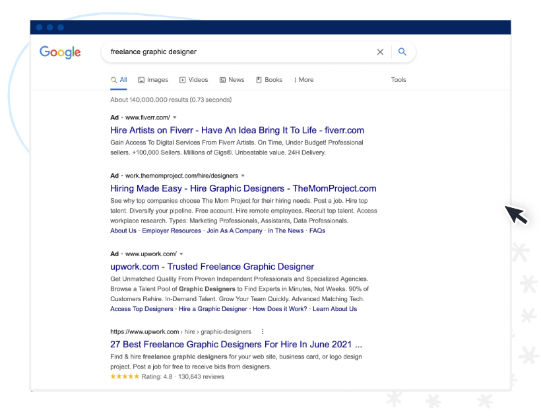The width and height of the screenshot is (541, 416).
Task: Open three-dot menu beside upwork organic result
Action: [x=263, y=331]
